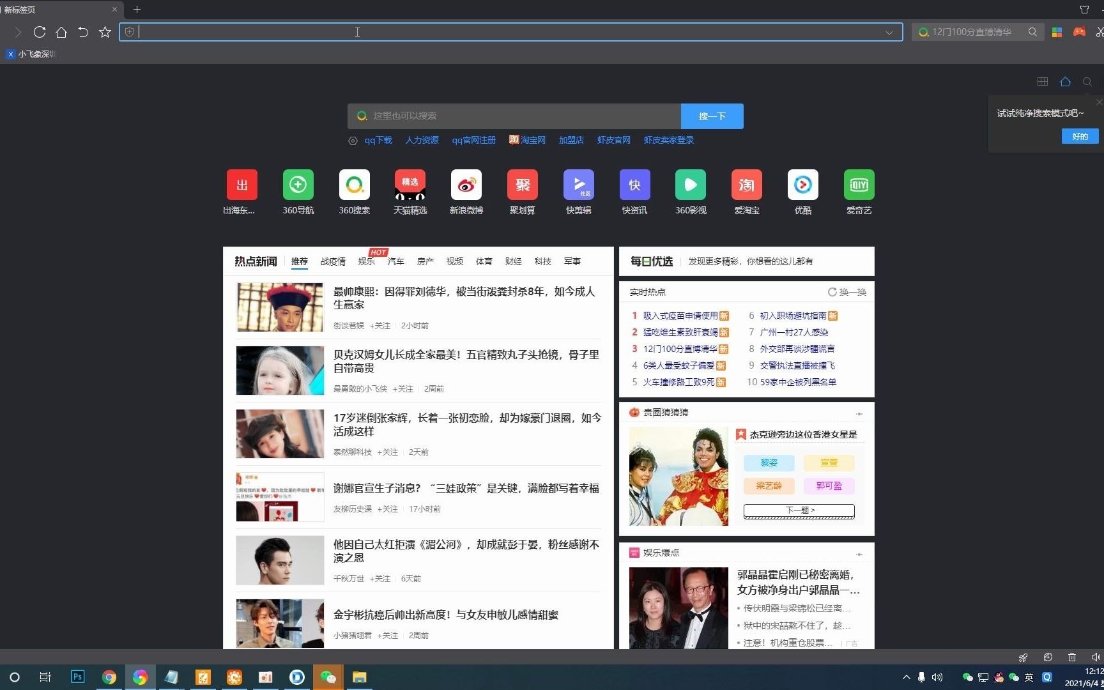1104x690 pixels.
Task: Toggle mute with status bar speaker icon
Action: point(1096,657)
